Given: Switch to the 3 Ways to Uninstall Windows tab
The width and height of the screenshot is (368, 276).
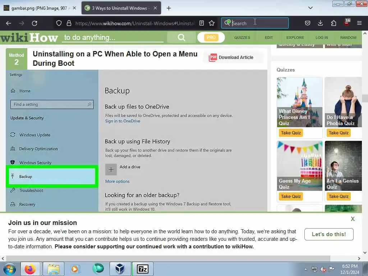Looking at the screenshot, I should coord(121,8).
